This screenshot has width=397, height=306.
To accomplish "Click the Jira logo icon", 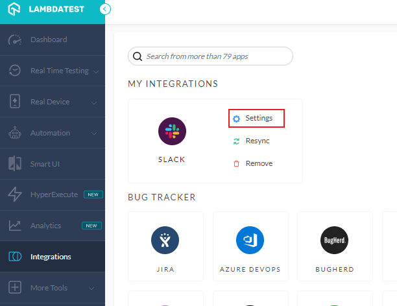I will (x=165, y=240).
